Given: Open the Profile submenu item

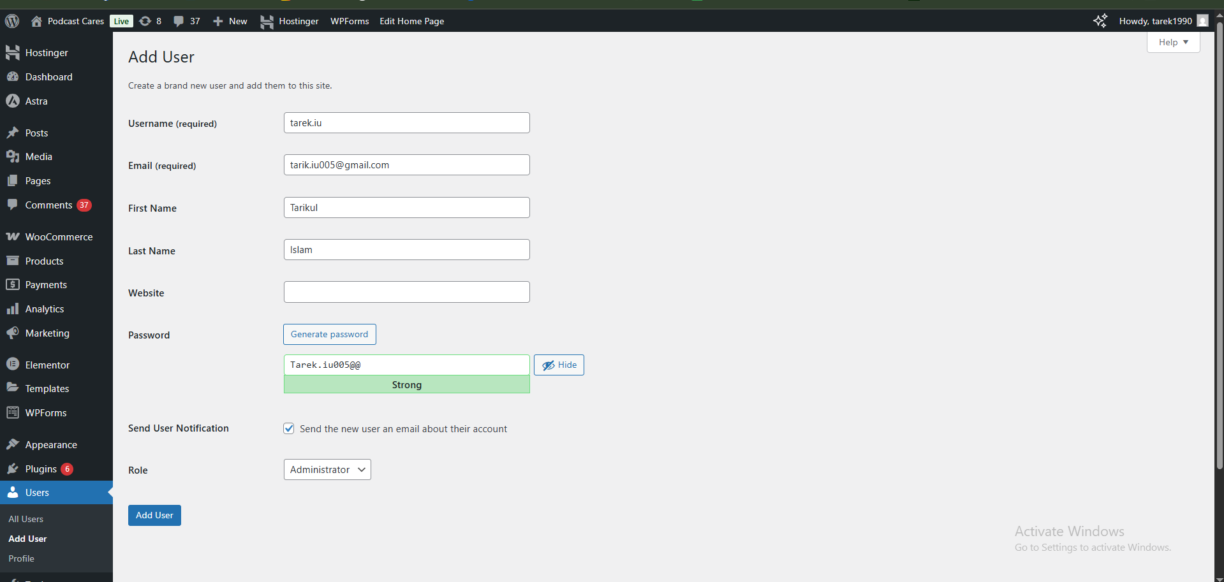Looking at the screenshot, I should coord(22,558).
